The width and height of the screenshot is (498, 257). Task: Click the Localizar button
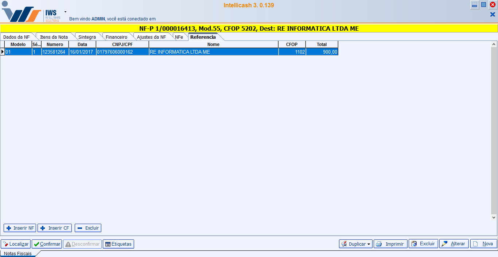coord(16,244)
